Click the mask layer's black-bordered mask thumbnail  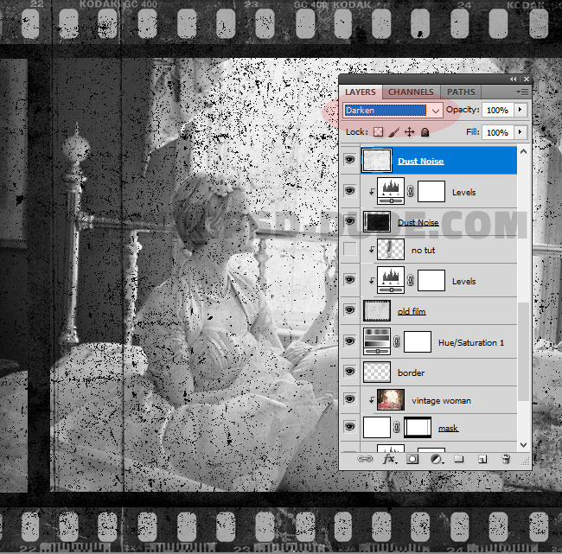[x=418, y=428]
